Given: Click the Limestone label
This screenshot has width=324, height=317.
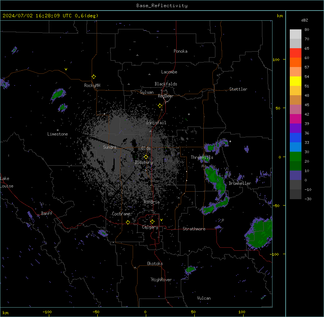Looking at the screenshot, I should [x=58, y=134].
